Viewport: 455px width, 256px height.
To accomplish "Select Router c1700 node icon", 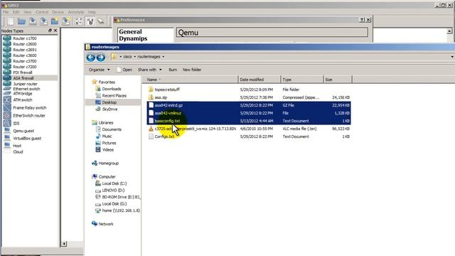I will coord(7,38).
